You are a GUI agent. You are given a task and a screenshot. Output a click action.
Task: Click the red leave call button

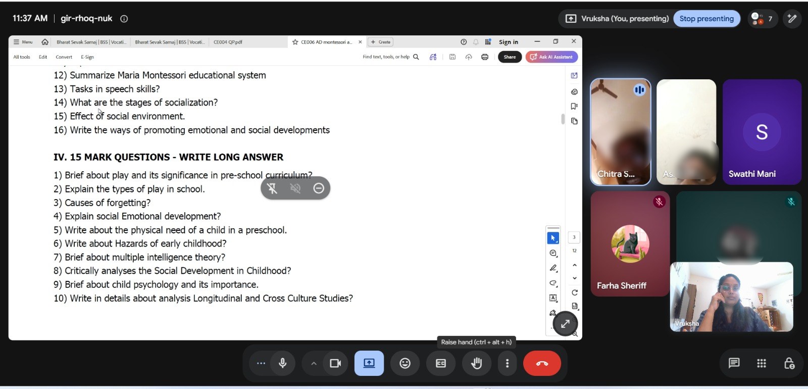(x=542, y=363)
